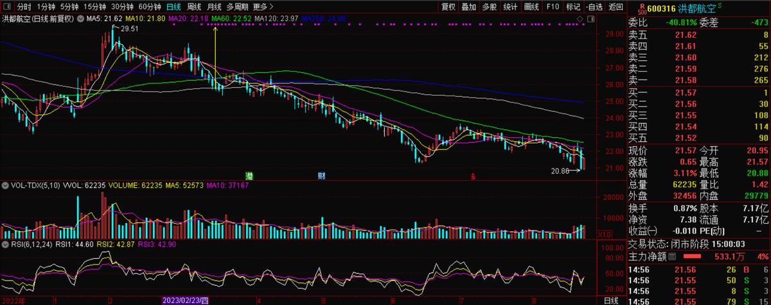Toggle 多股 multi-stock view

(489, 7)
